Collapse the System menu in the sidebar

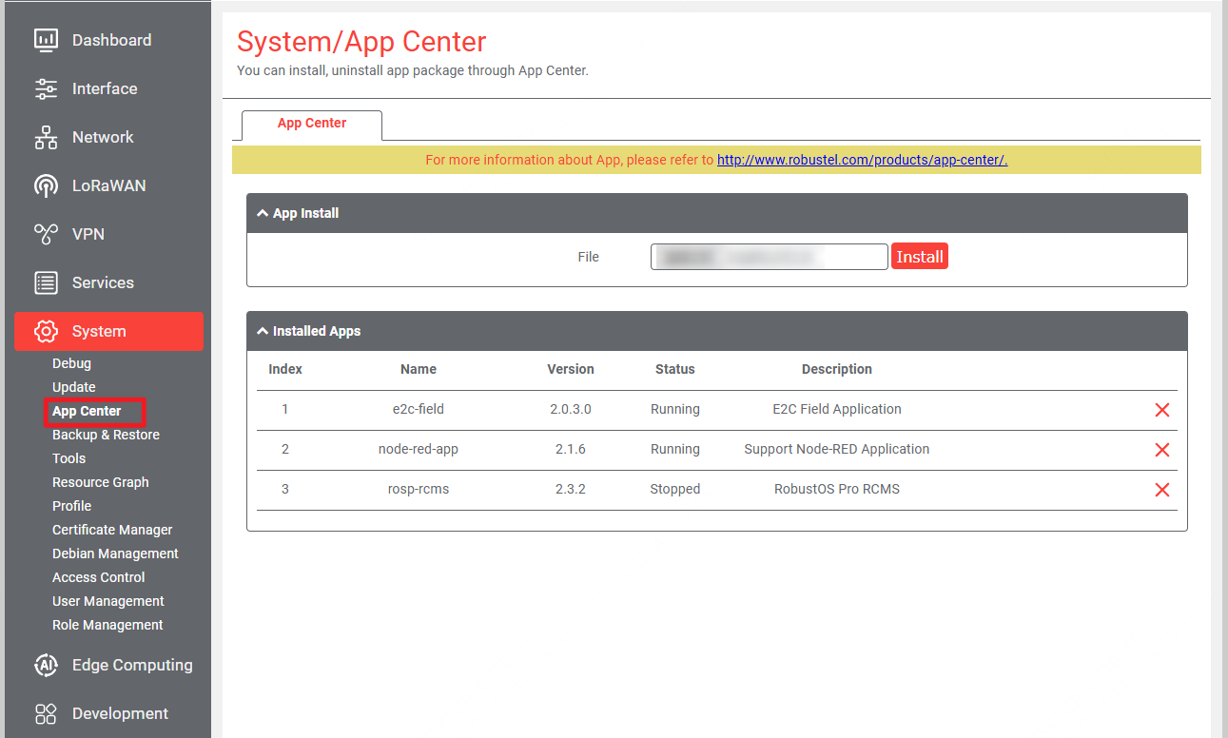pyautogui.click(x=108, y=331)
